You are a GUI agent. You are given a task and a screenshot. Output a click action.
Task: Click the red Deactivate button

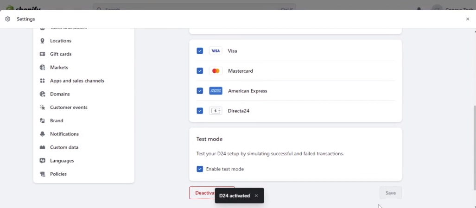pyautogui.click(x=202, y=193)
